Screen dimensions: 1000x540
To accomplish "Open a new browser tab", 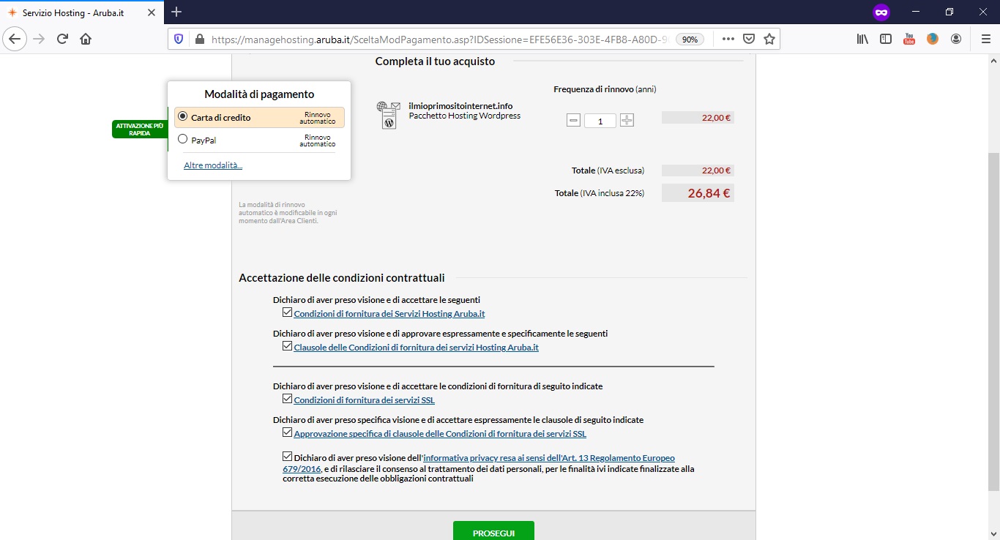I will click(x=176, y=12).
